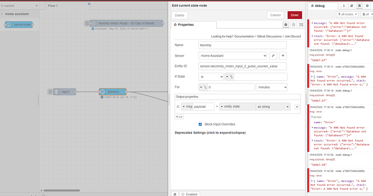Toggle Block Input Overrides checkbox
The width and height of the screenshot is (373, 196).
[201, 124]
